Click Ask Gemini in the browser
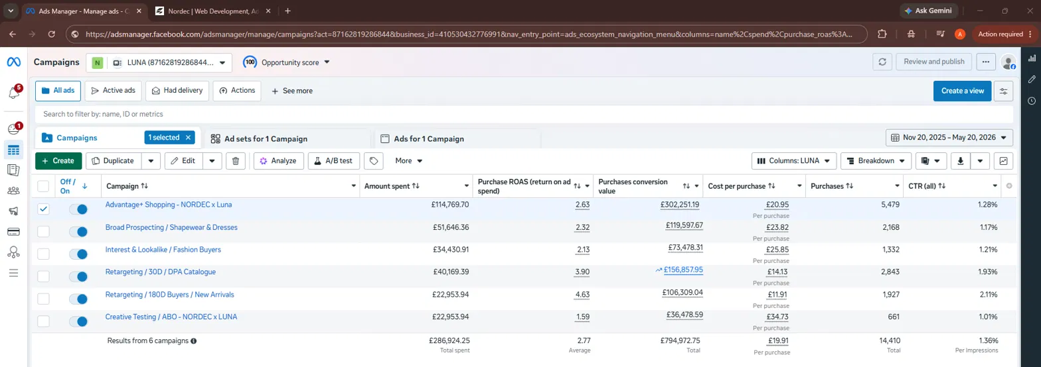The width and height of the screenshot is (1041, 367). [x=928, y=11]
